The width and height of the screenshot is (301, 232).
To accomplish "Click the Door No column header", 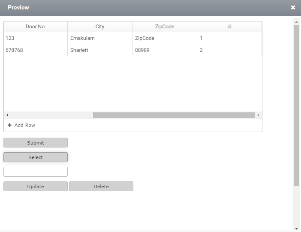I will [36, 27].
